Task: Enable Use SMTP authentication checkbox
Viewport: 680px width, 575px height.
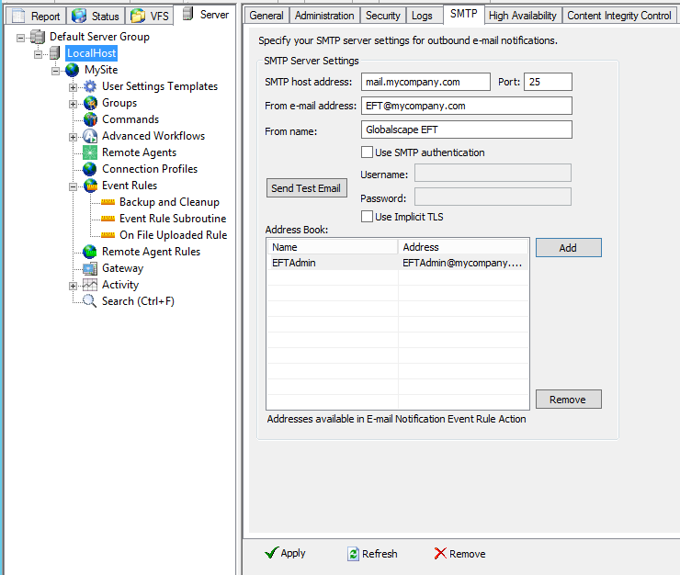Action: (x=367, y=152)
